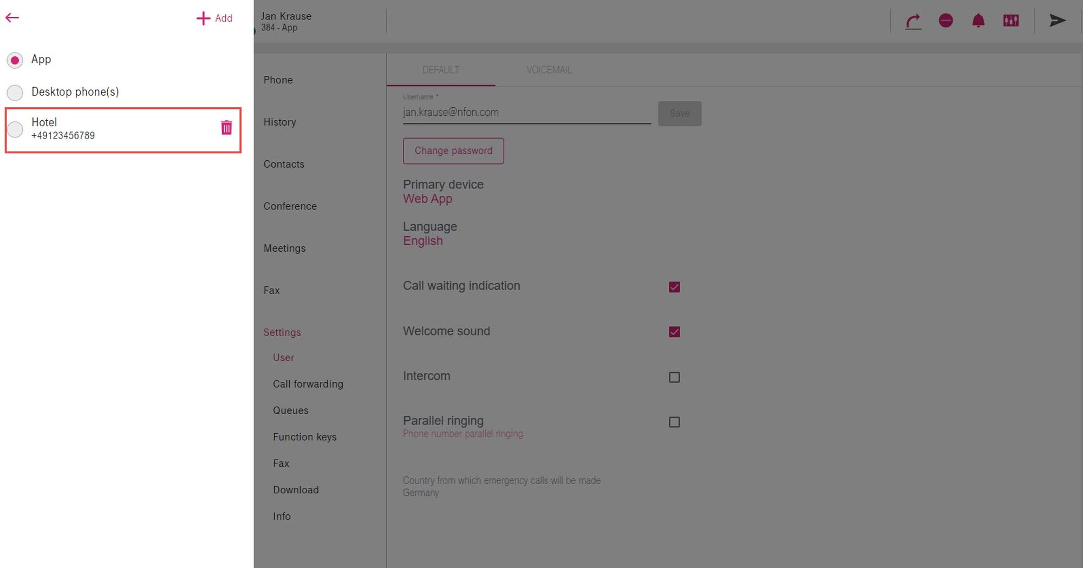Image resolution: width=1083 pixels, height=568 pixels.
Task: Click the back arrow icon
Action: 12,18
